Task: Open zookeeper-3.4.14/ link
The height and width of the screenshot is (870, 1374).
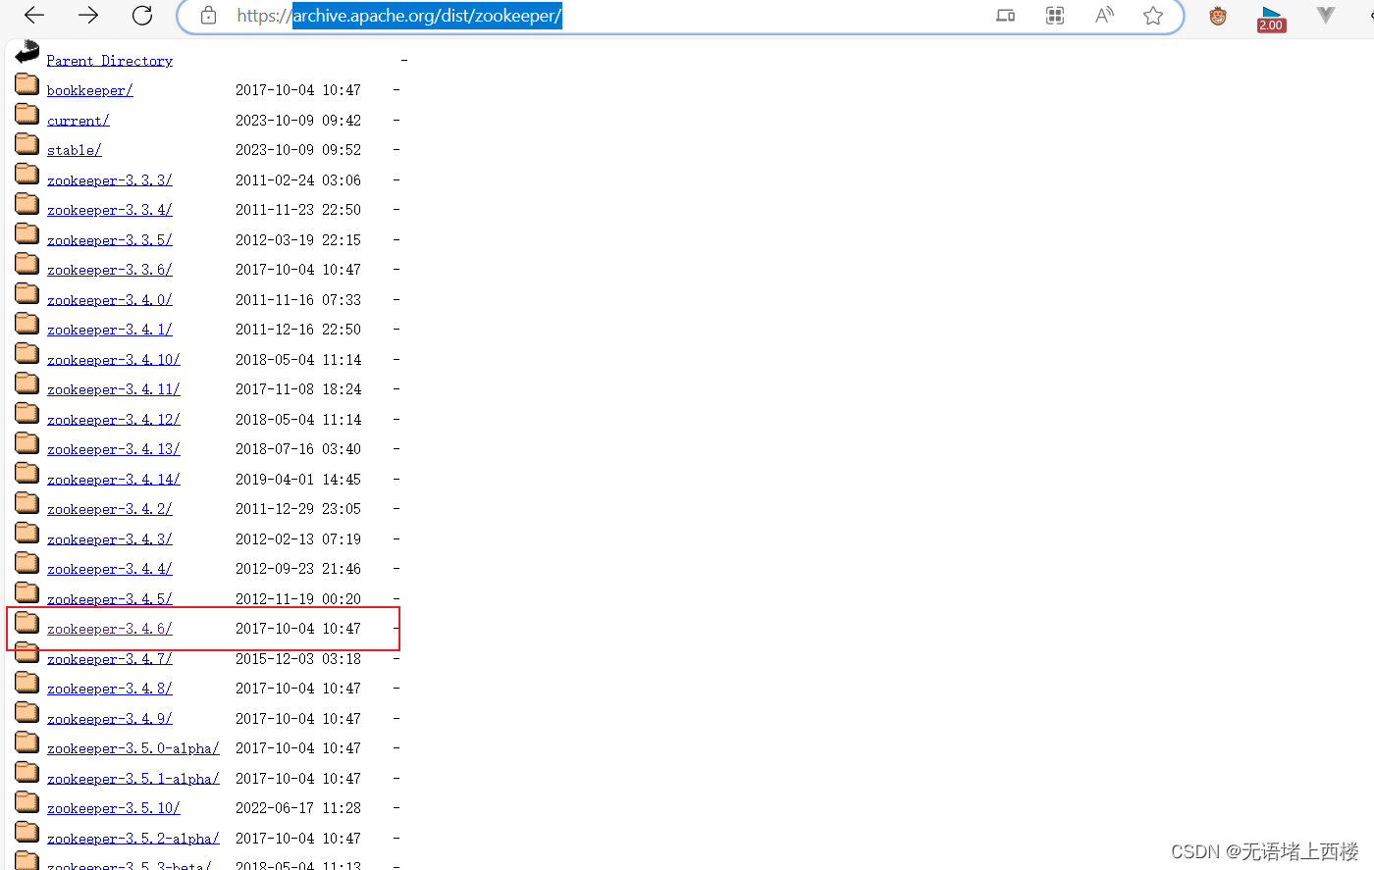Action: [114, 480]
